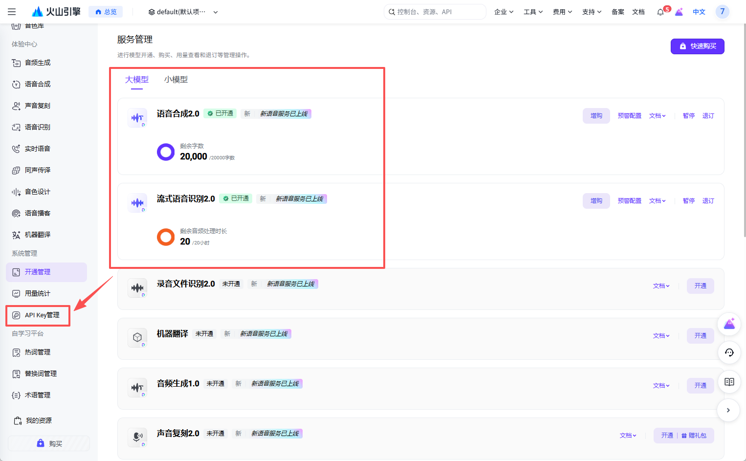Click 增购 for 语音合成2.0
The image size is (746, 461).
[596, 116]
